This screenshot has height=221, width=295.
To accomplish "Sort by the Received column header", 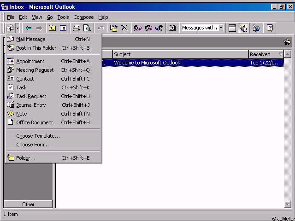I will tap(266, 54).
